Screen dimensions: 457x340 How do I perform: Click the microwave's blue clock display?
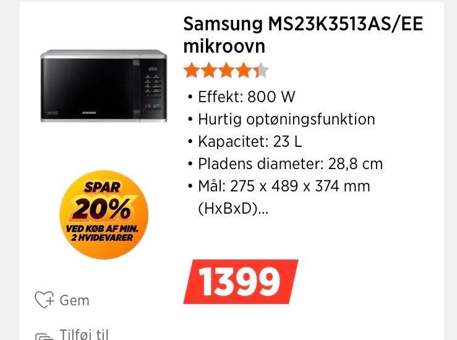[x=152, y=69]
